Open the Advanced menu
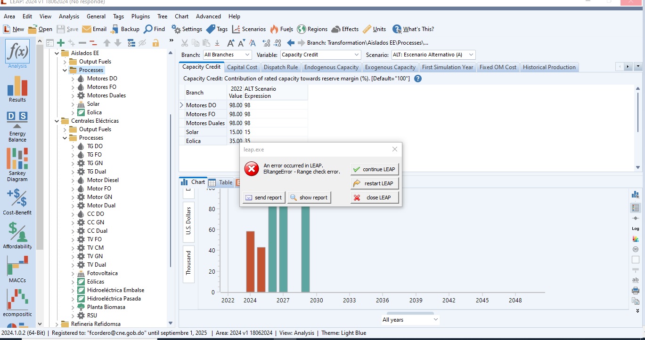645x340 pixels. pyautogui.click(x=208, y=16)
